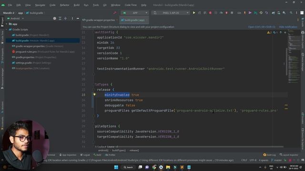The height and width of the screenshot is (171, 305).
Task: Open the master Git branch selector
Action: pos(276,160)
